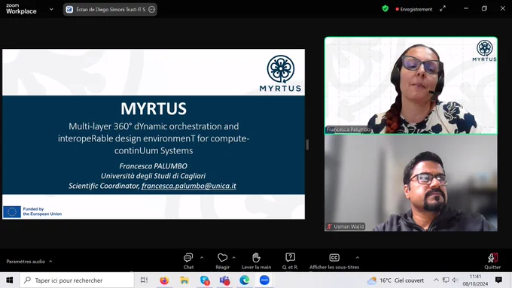This screenshot has width=512, height=288.
Task: Open the Chat panel
Action: (188, 261)
